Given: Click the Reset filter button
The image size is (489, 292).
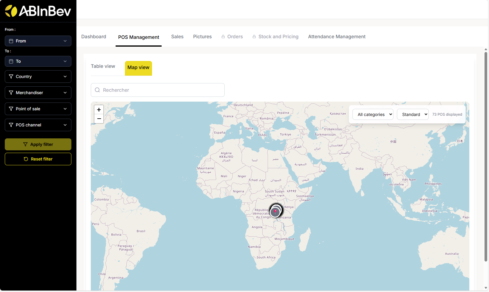Looking at the screenshot, I should click(38, 159).
